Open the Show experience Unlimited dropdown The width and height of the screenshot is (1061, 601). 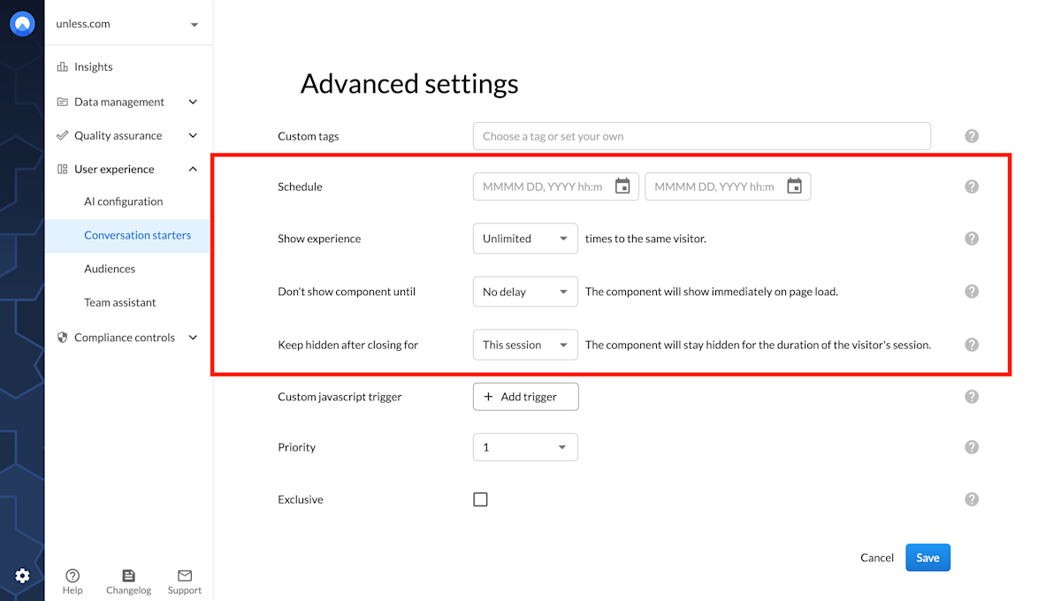525,238
